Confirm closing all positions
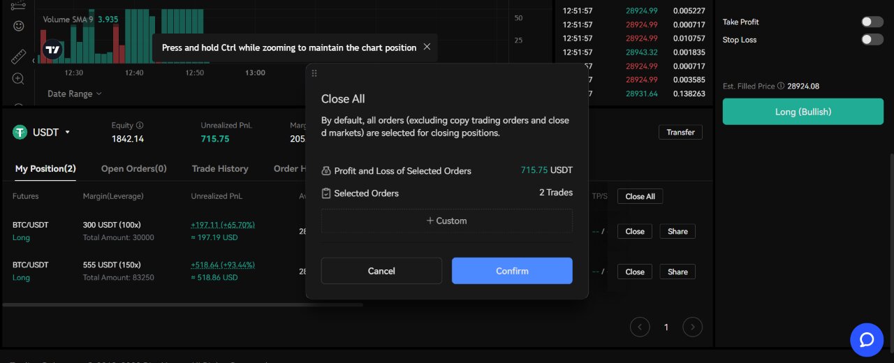 [x=512, y=271]
